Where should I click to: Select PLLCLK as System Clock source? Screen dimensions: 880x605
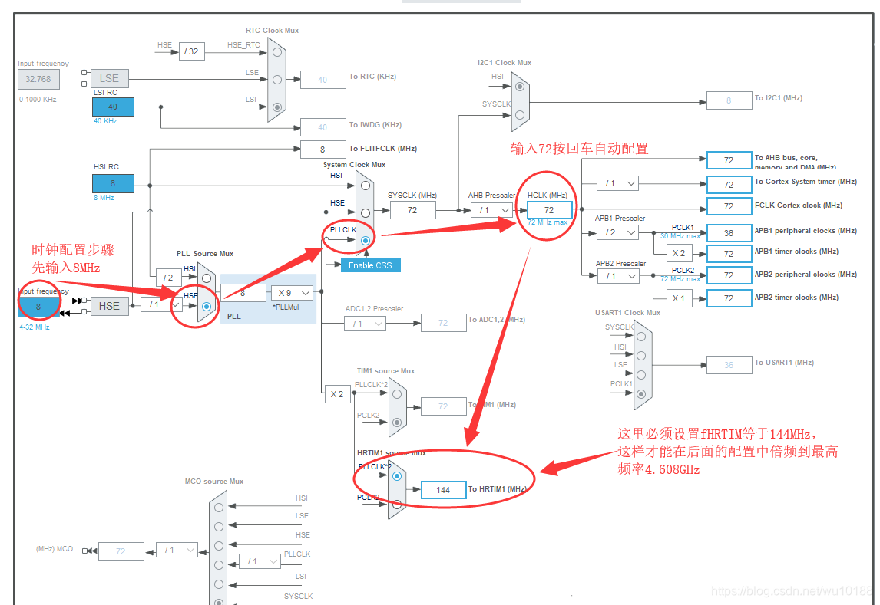click(x=366, y=240)
